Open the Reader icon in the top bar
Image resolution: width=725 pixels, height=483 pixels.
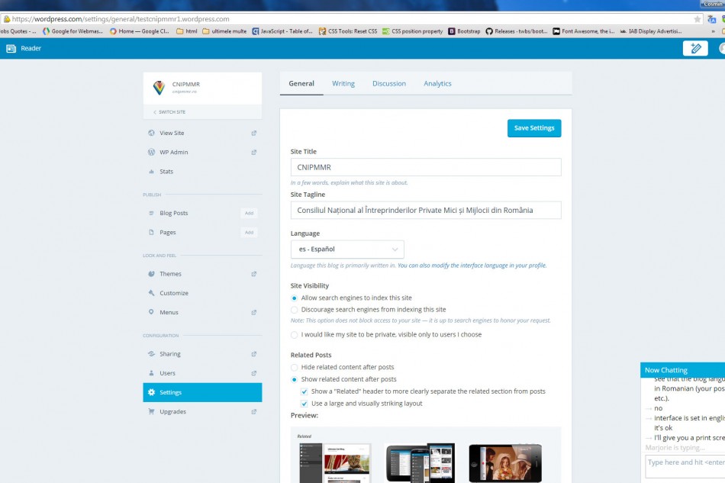(11, 48)
